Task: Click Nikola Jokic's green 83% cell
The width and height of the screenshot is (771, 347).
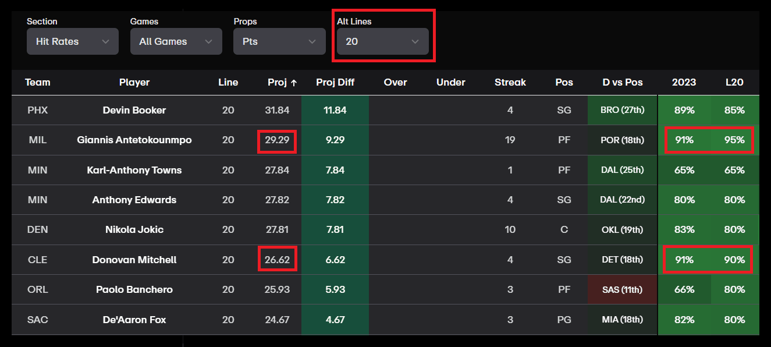Action: 683,229
